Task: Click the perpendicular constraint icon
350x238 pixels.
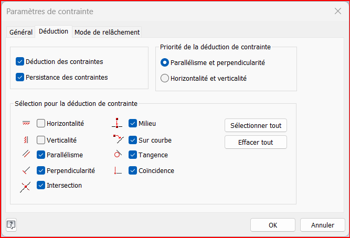Action: pyautogui.click(x=26, y=170)
